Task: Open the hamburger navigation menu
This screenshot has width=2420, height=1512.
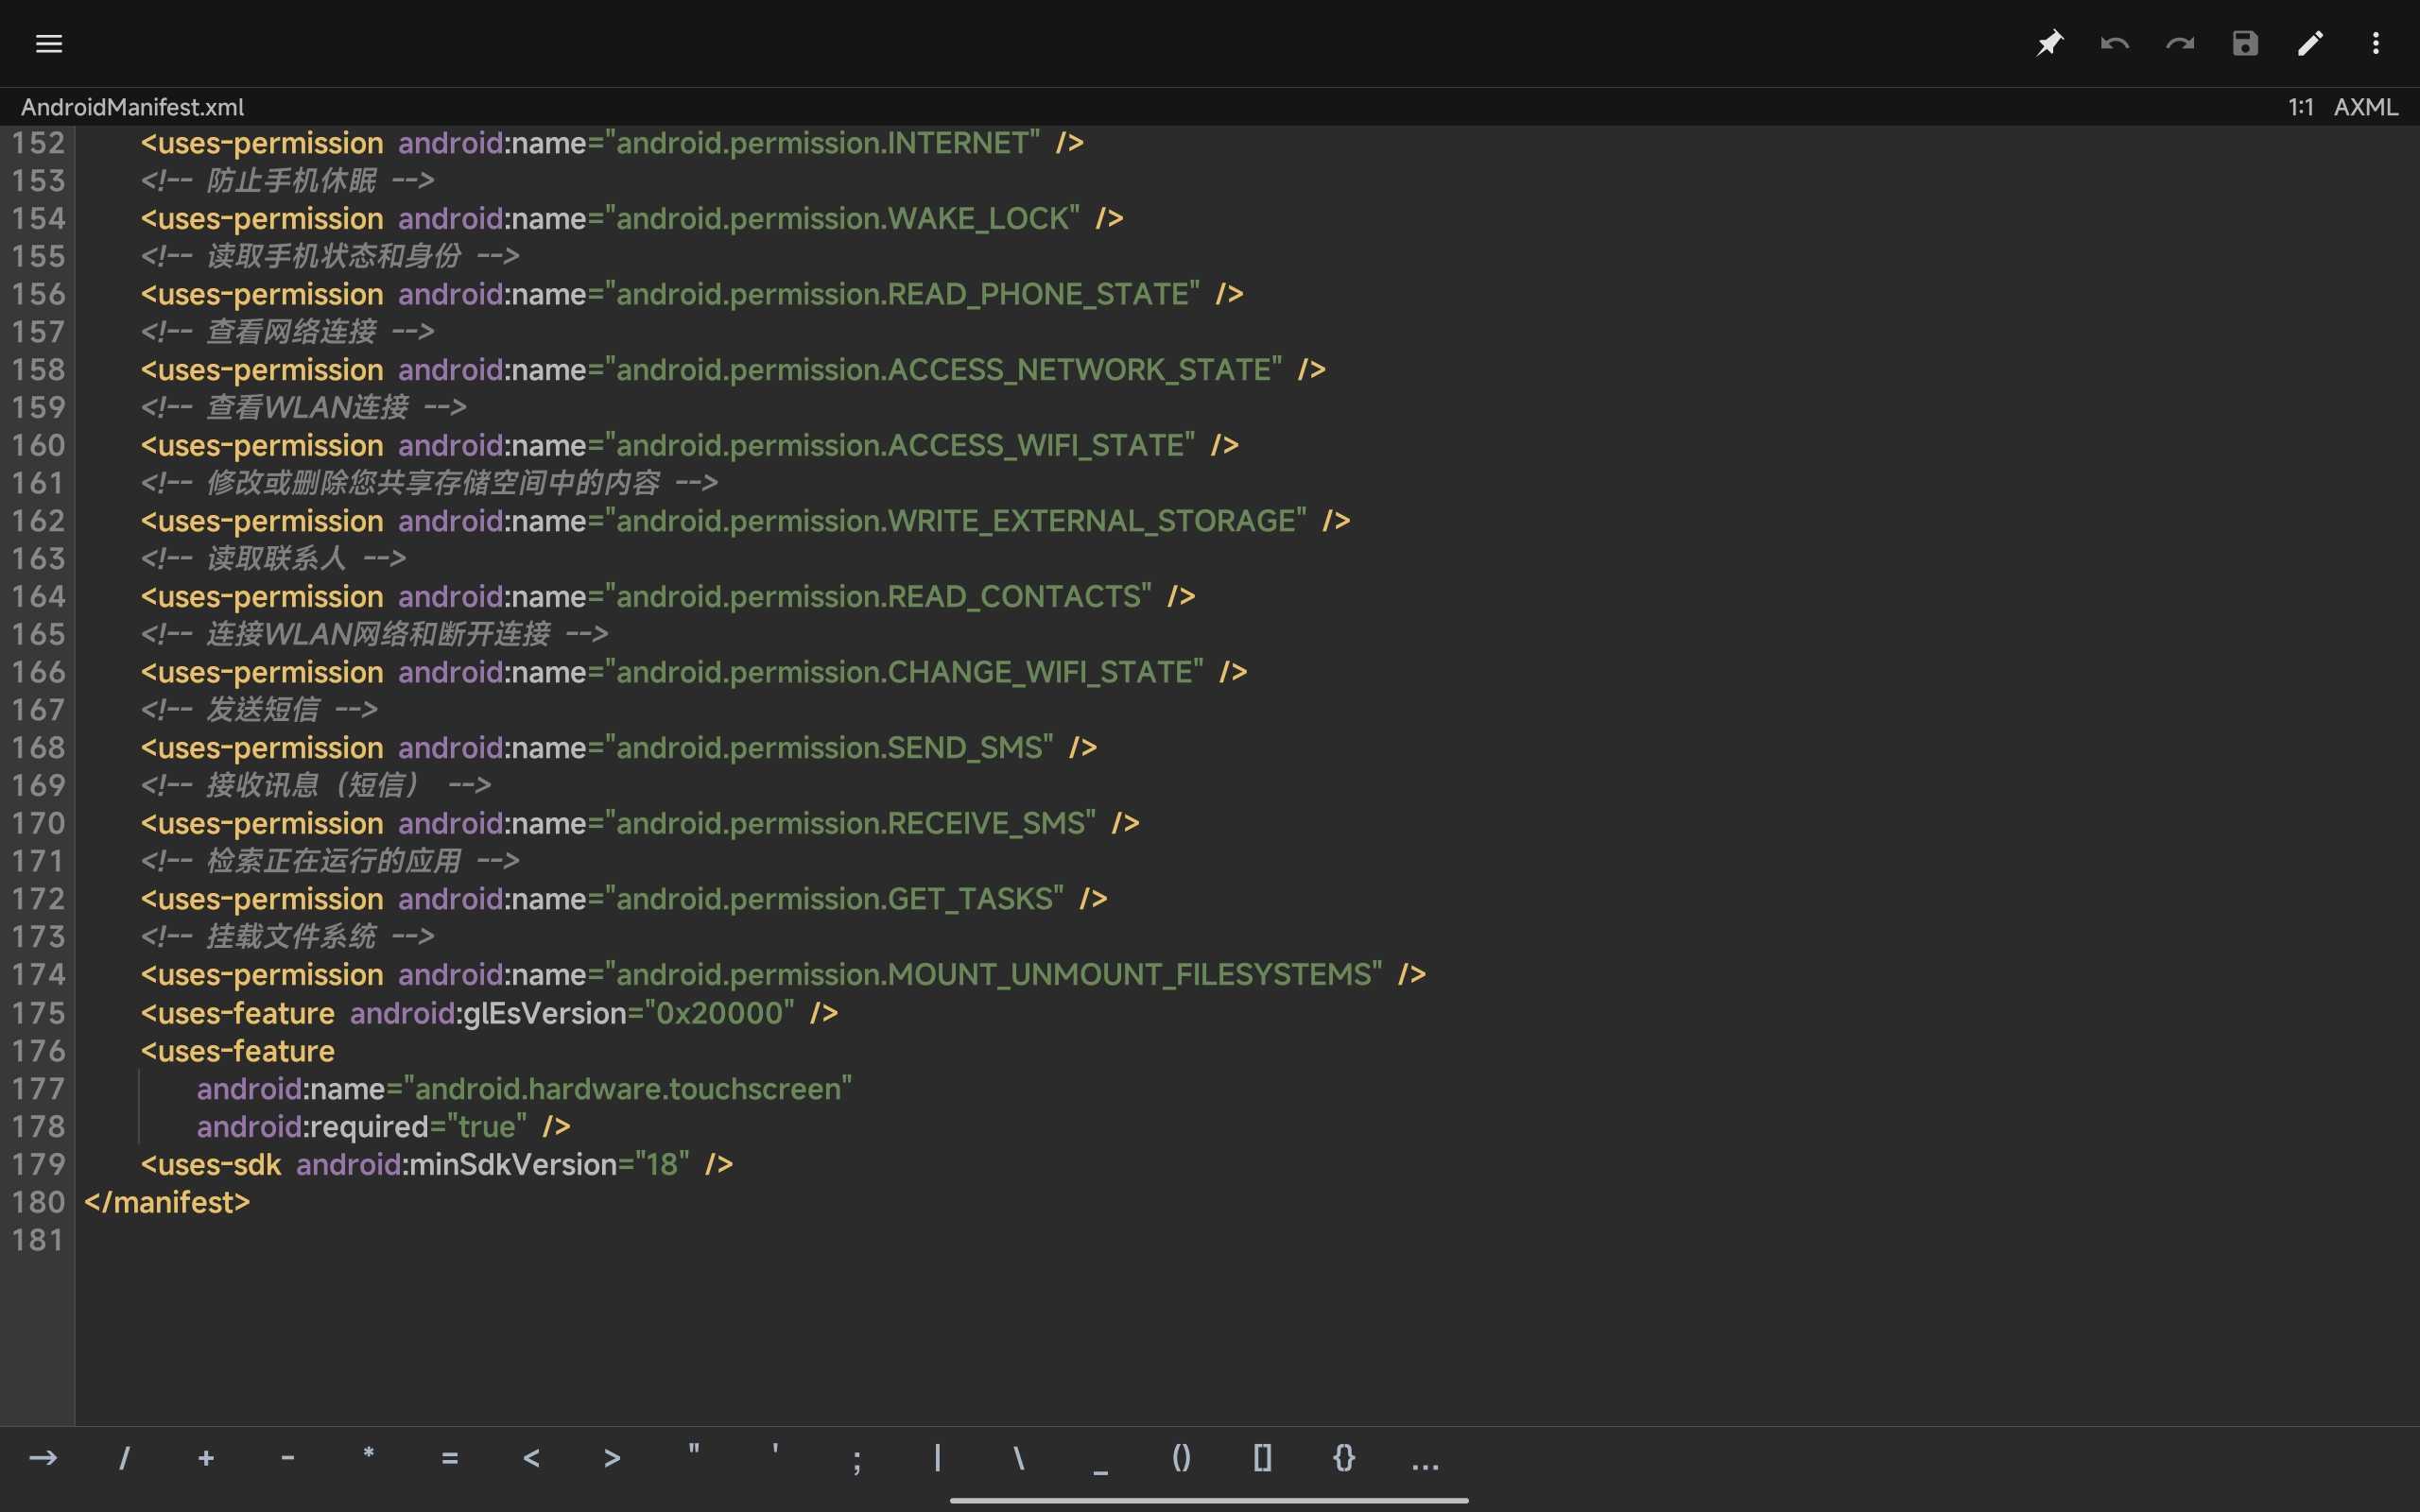Action: pos(48,43)
